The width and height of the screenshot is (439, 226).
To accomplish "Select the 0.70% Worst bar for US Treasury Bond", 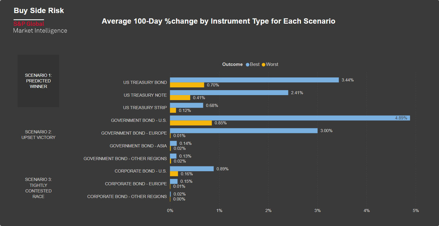I will tap(187, 85).
